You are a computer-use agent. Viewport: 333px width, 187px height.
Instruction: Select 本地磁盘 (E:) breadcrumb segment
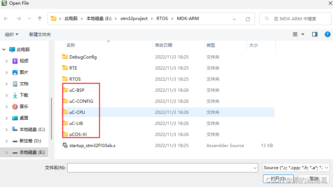point(99,19)
